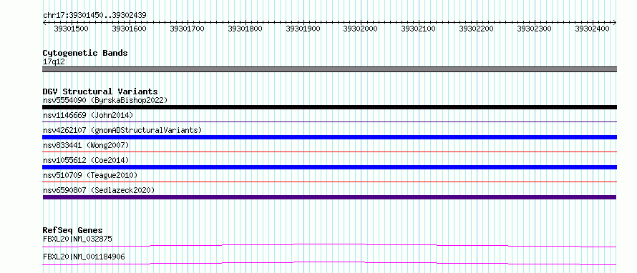Click ruler position 39301900

coord(303,29)
